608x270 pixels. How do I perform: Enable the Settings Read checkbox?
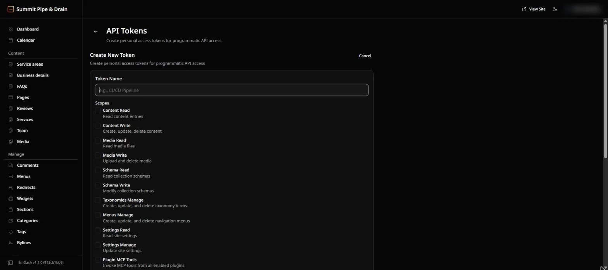tap(98, 230)
